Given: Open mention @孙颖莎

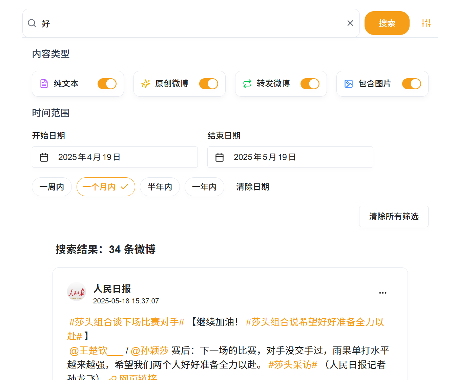Looking at the screenshot, I should pyautogui.click(x=149, y=351).
